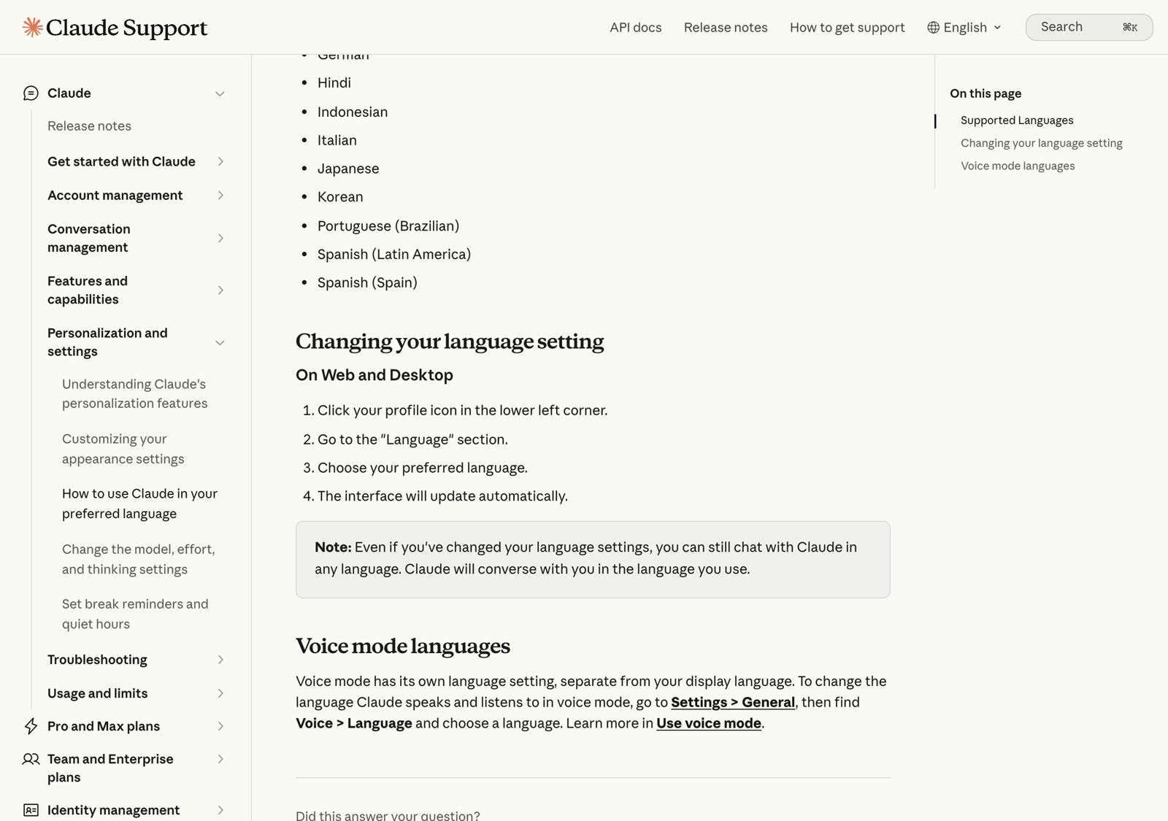Screen dimensions: 1168x821
Task: Click the Pro and Max plans label
Action: coord(103,726)
